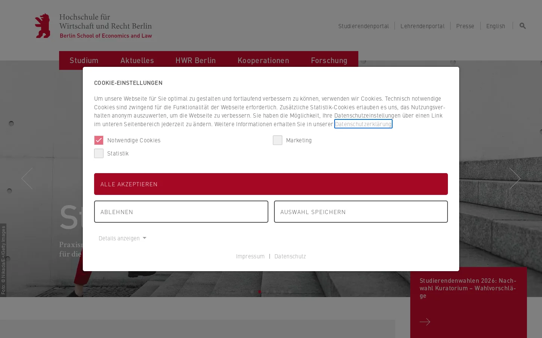Open the Impressum link
This screenshot has height=338, width=542.
coord(250,256)
